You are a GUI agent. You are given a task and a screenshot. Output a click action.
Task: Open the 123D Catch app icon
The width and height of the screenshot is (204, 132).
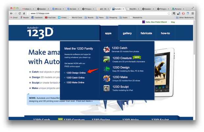pyautogui.click(x=107, y=50)
